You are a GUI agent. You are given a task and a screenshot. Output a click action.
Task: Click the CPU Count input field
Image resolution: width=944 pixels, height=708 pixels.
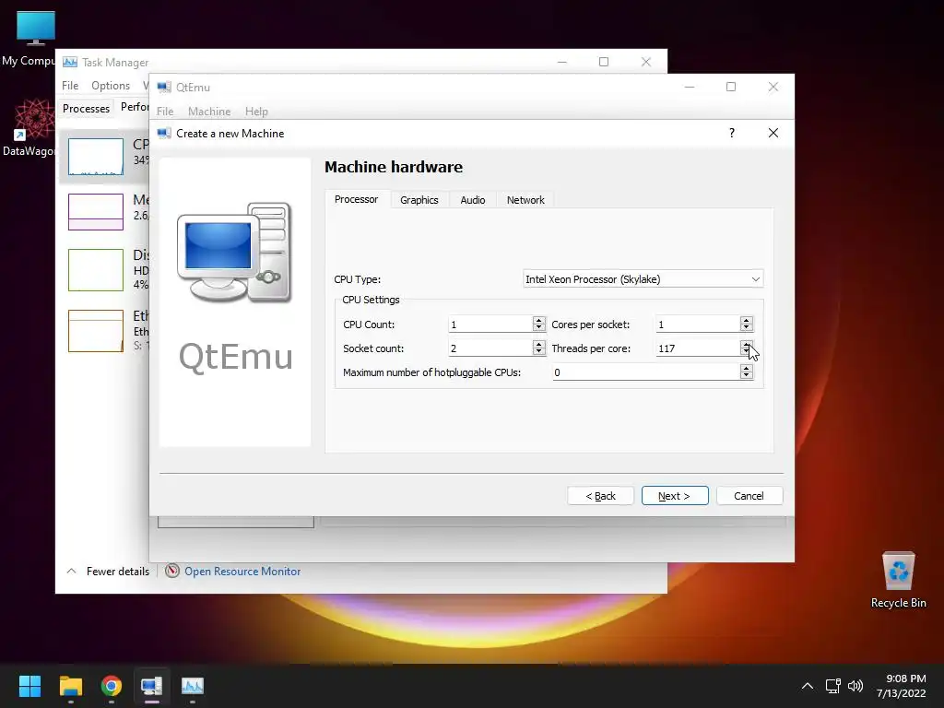tap(490, 324)
